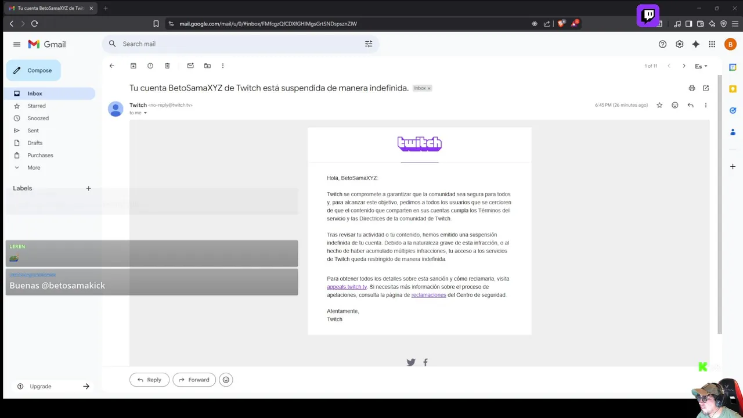Mark this email as unread
The height and width of the screenshot is (418, 743).
pyautogui.click(x=190, y=66)
